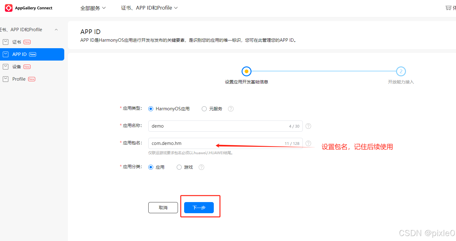Screen dimensions: 456x241
Task: Open the 证书 sidebar item
Action: tap(32, 42)
